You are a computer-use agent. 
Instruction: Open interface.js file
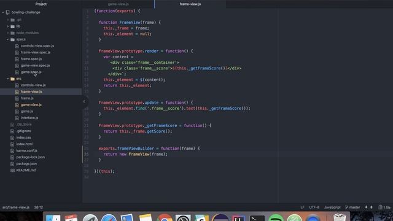pos(29,118)
